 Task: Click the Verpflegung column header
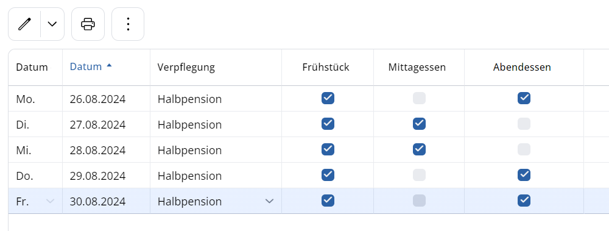tap(186, 67)
